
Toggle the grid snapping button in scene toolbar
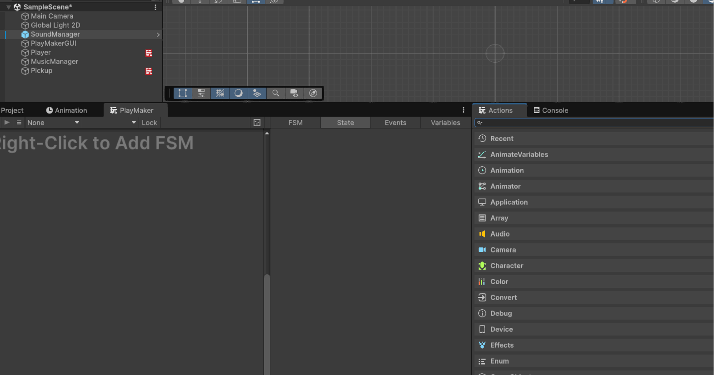click(x=220, y=93)
